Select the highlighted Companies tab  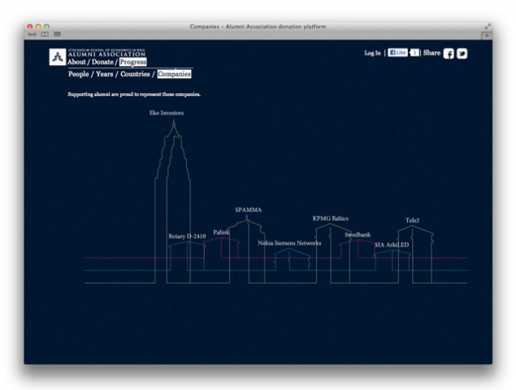point(174,74)
